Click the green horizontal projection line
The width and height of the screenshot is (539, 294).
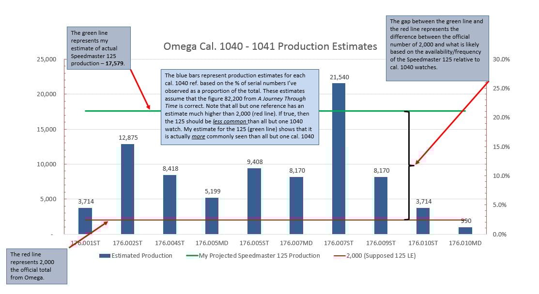pyautogui.click(x=275, y=111)
